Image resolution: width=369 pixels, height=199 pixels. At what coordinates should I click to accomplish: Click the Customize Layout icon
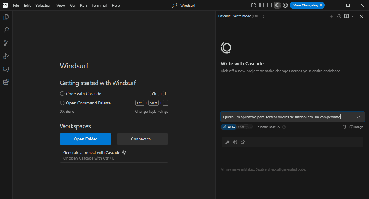[x=253, y=5]
